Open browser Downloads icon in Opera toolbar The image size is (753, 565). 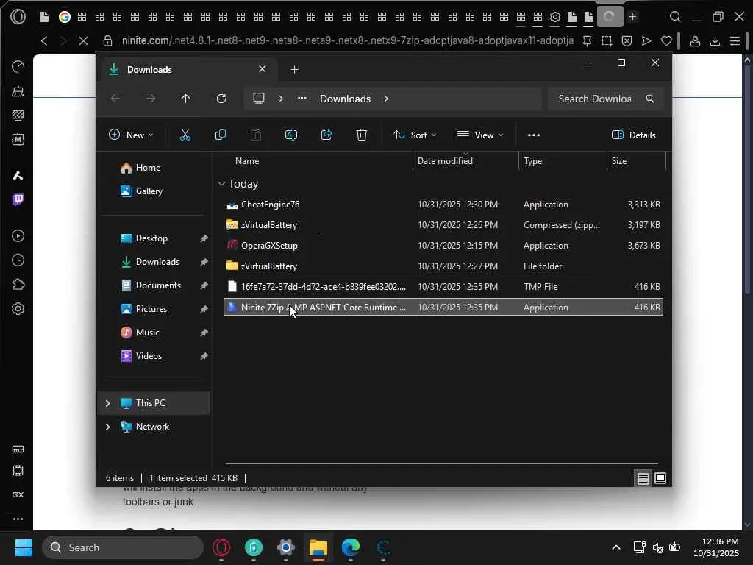tap(715, 41)
